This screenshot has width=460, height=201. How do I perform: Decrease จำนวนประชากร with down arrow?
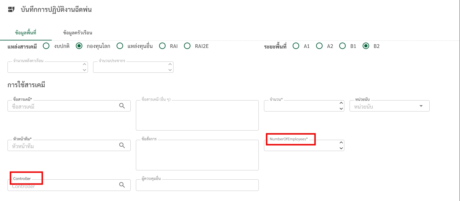(x=170, y=70)
